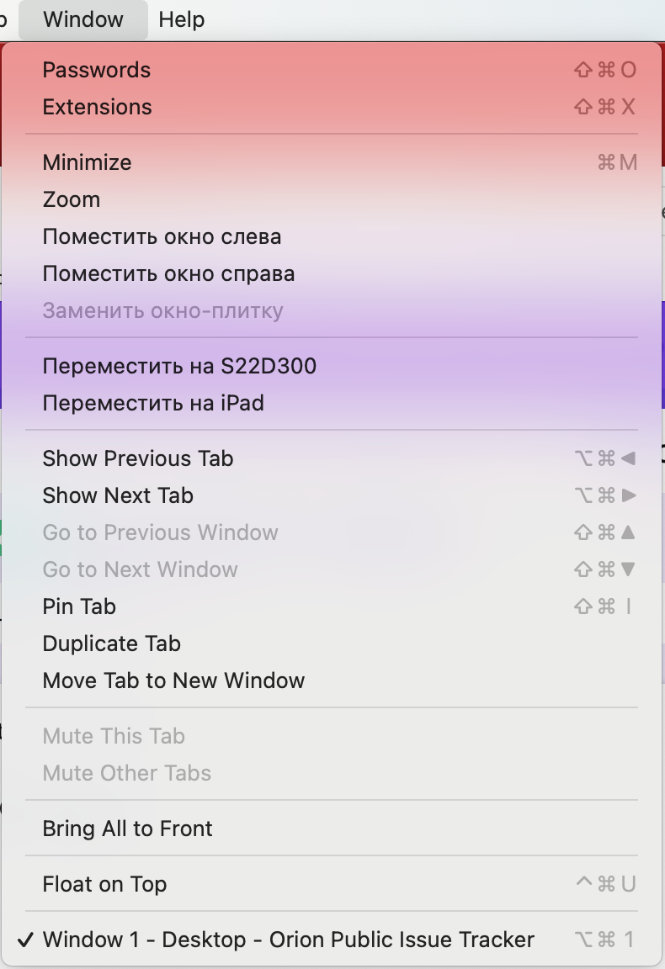The width and height of the screenshot is (665, 969).
Task: Choose Show Next Tab
Action: pyautogui.click(x=118, y=495)
